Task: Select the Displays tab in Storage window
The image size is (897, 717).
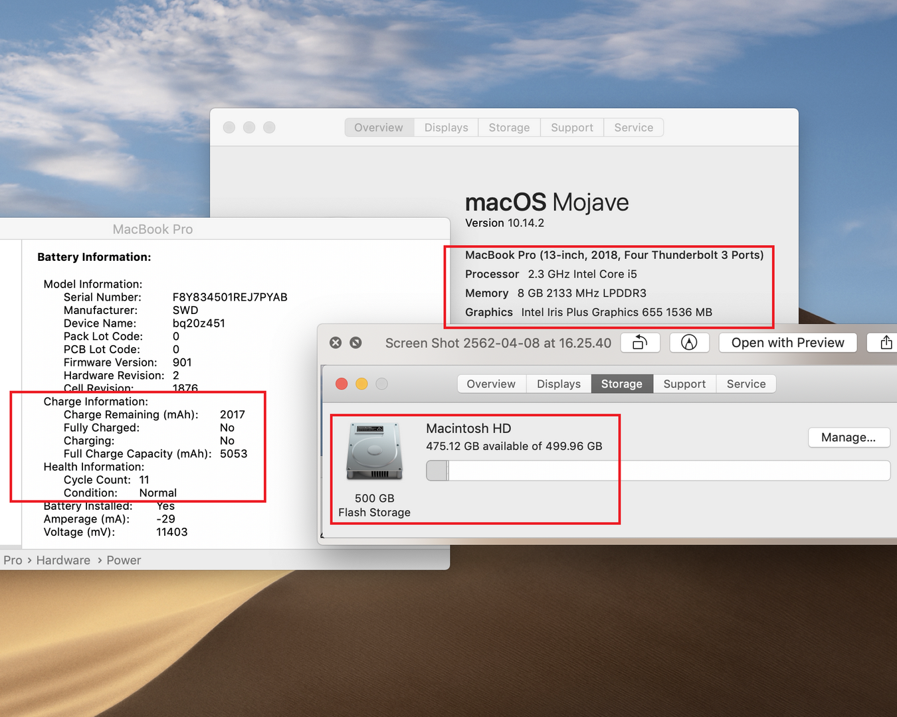Action: (559, 384)
